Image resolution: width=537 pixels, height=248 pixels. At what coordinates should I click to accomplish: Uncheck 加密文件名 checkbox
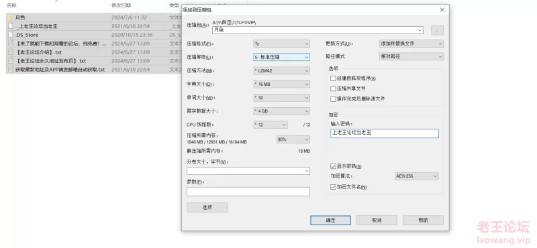(333, 187)
